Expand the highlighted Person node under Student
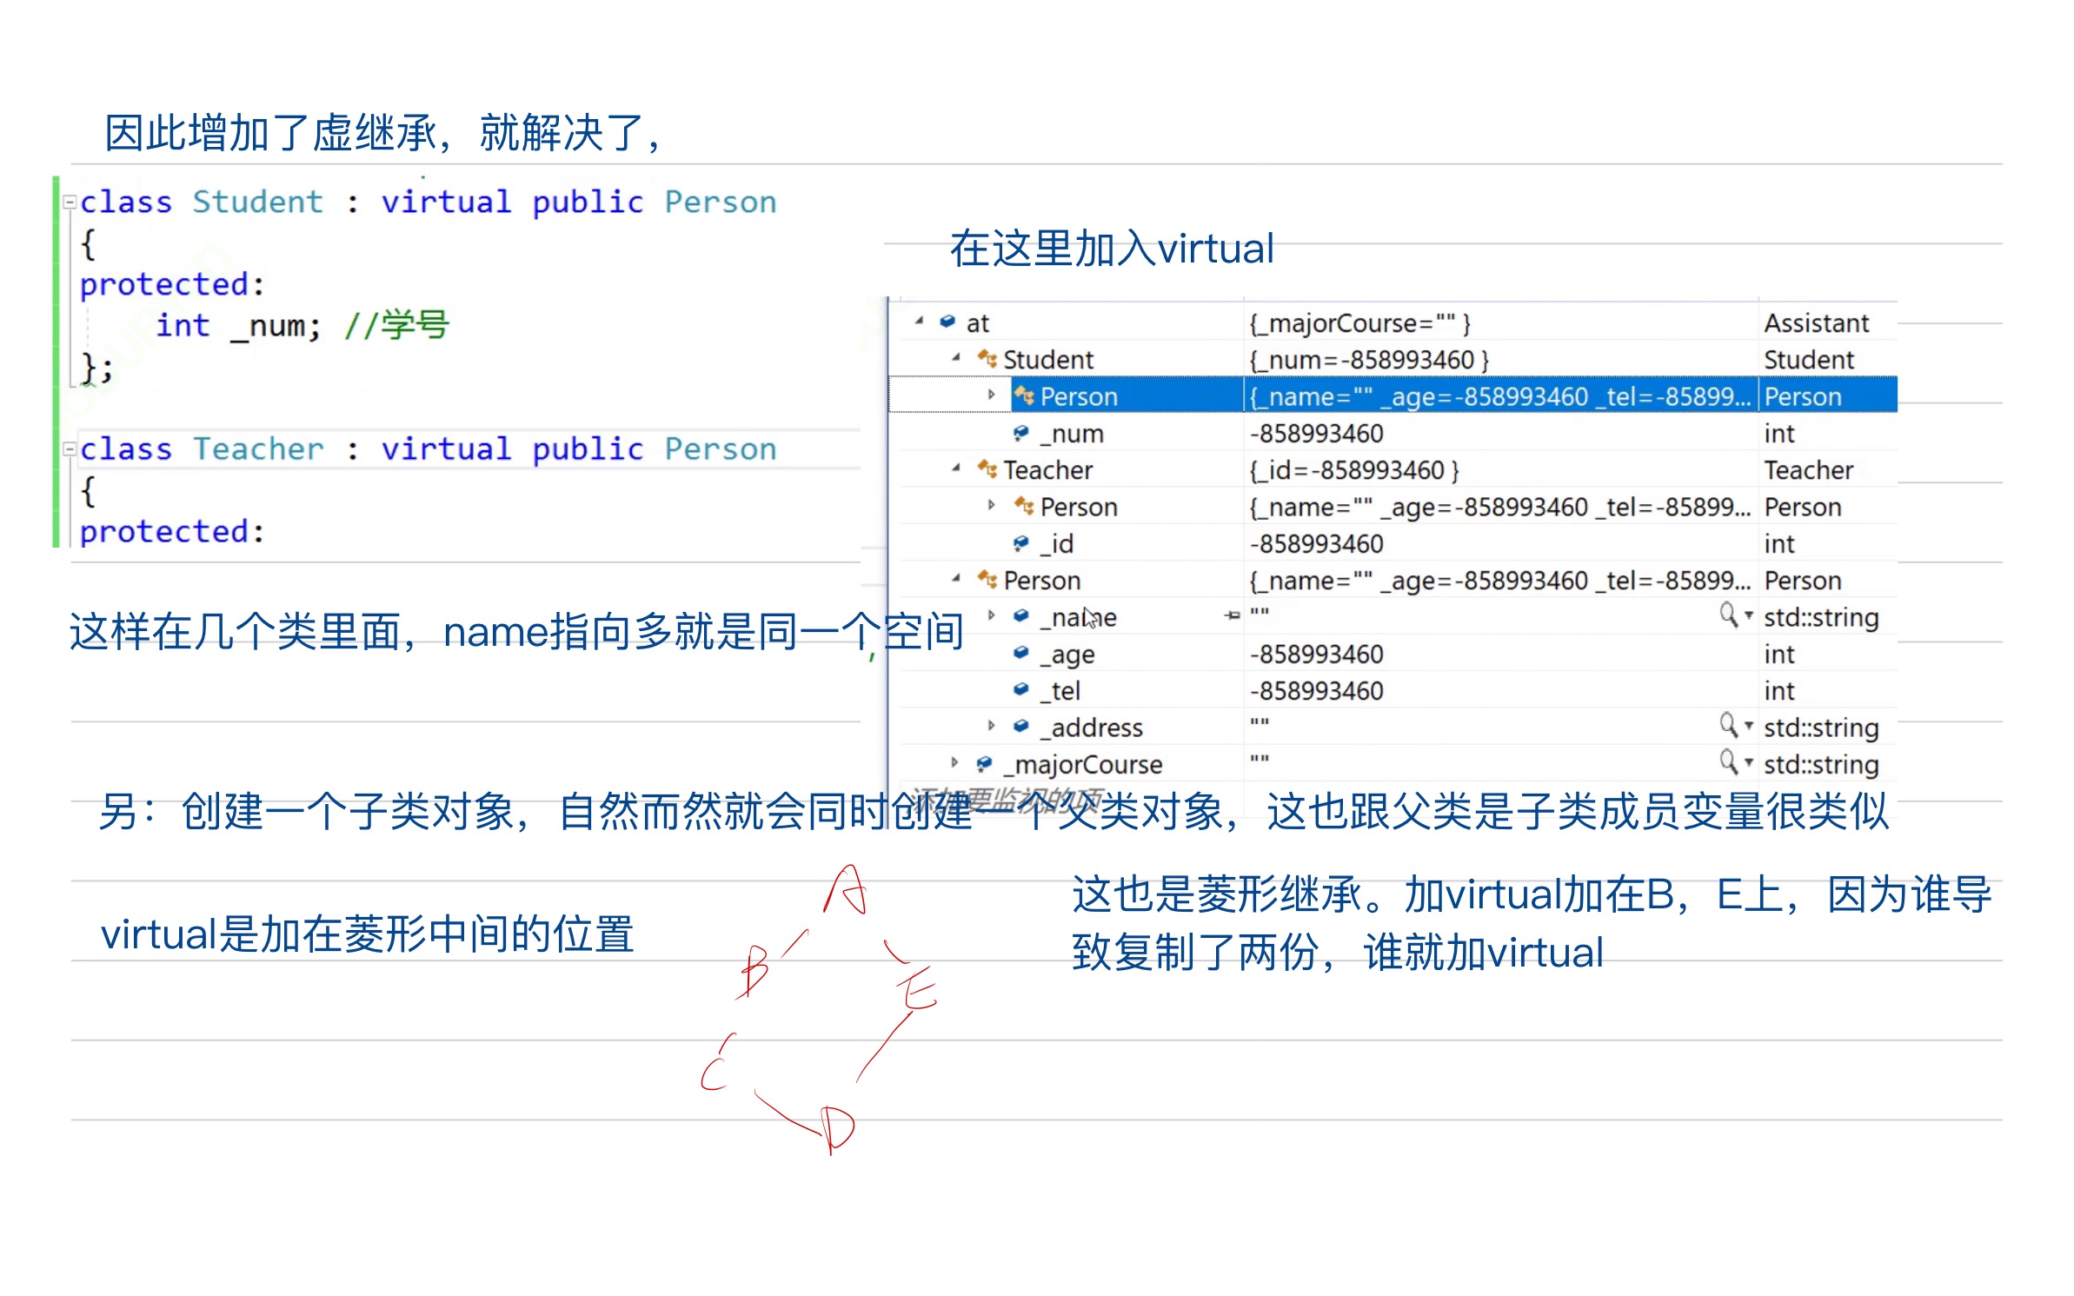Screen dimensions: 2074x1296 tap(991, 395)
